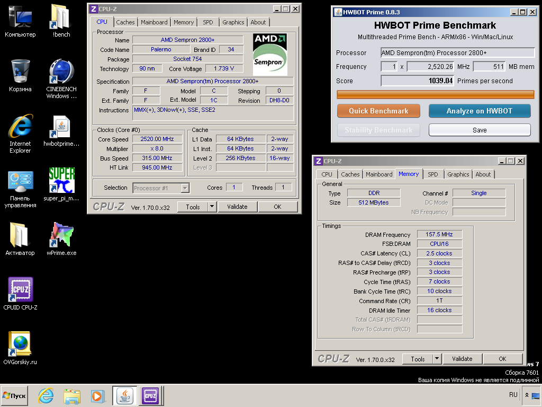Switch to Graphics tab in CPU window
The width and height of the screenshot is (542, 407).
tap(233, 22)
